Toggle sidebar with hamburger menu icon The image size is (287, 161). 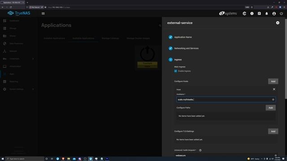pyautogui.click(x=43, y=13)
